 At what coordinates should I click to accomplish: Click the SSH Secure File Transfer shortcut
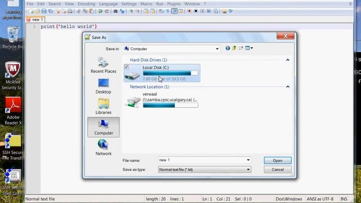click(12, 147)
